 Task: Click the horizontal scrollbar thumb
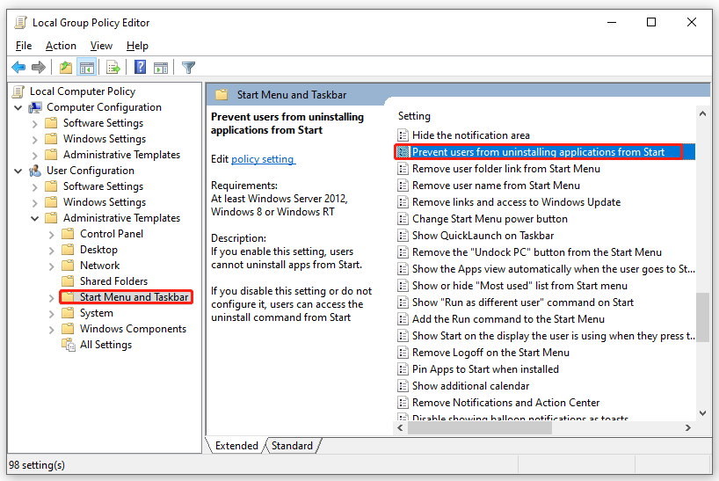[480, 428]
